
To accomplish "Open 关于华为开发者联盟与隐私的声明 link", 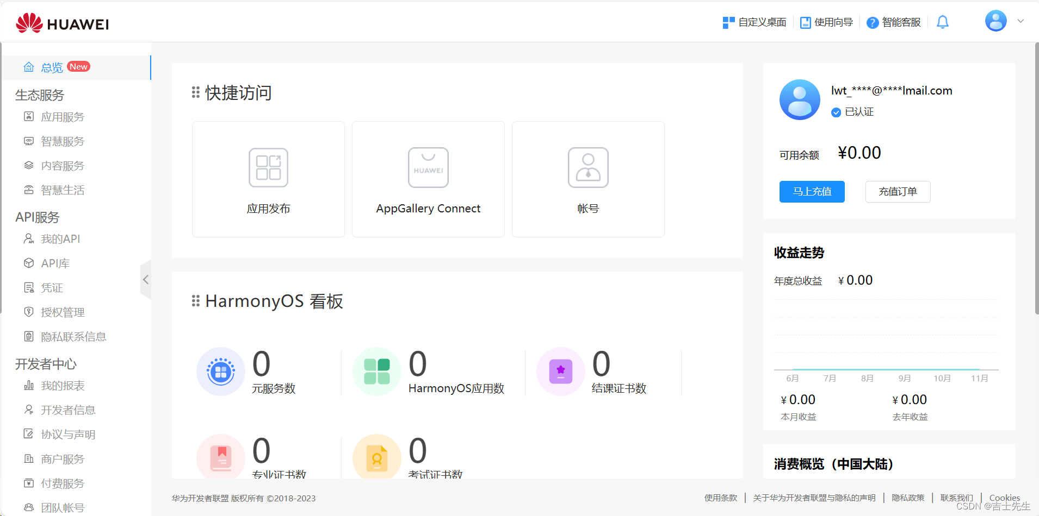I will (x=814, y=498).
